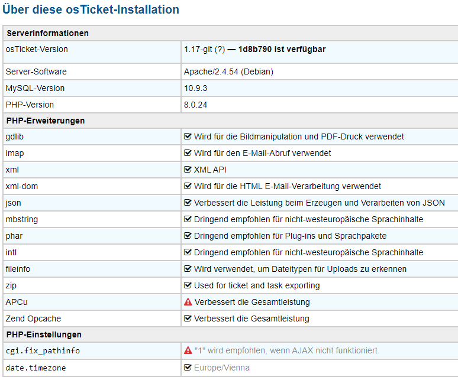Click the Apache/2.4.54 (Debian) server value

[228, 71]
